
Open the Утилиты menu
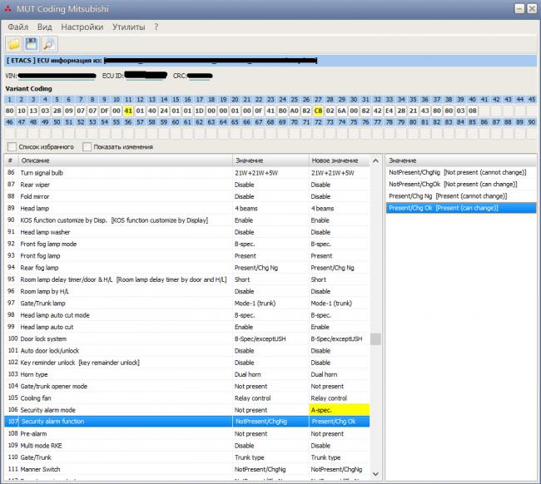click(128, 27)
